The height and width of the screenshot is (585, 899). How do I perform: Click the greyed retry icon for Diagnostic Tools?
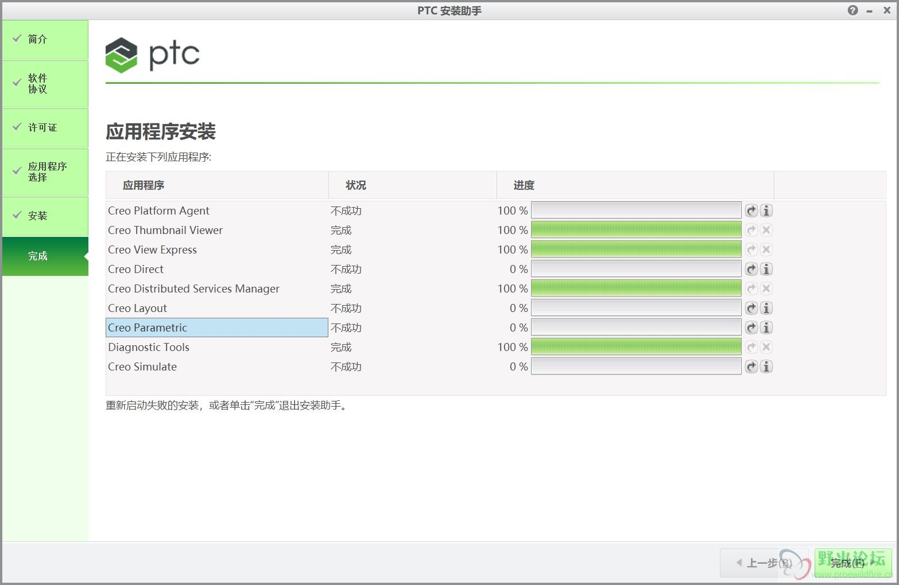751,347
